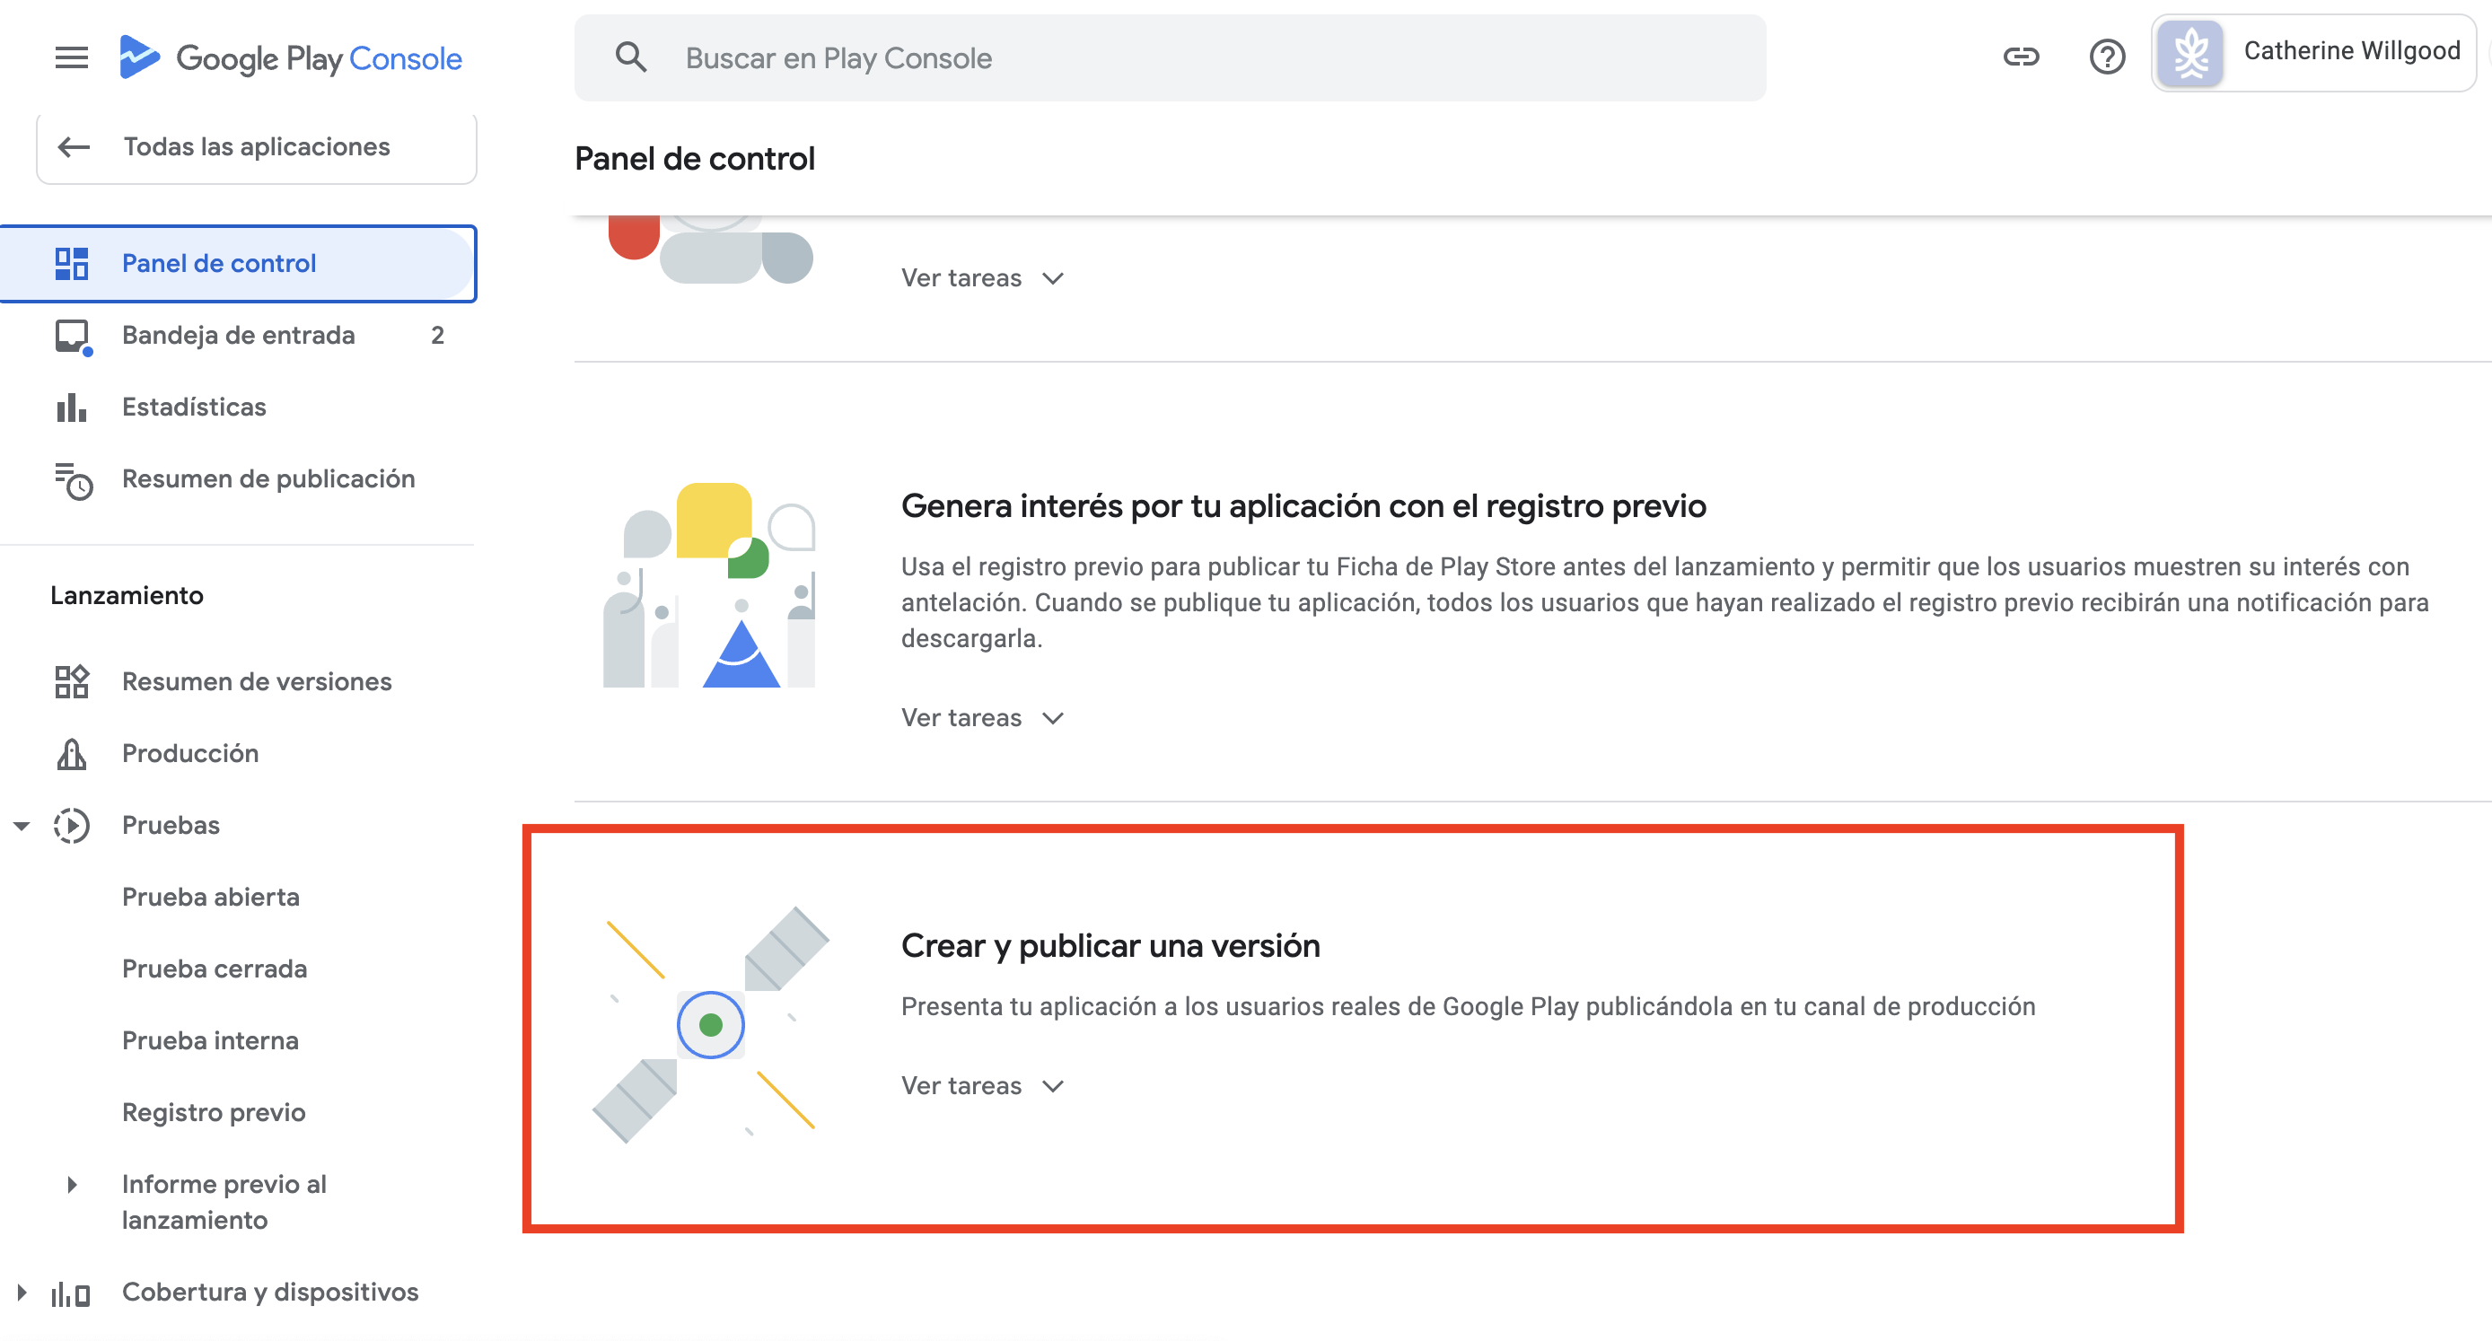Open Prueba cerrada in the sidebar
This screenshot has height=1341, width=2492.
pyautogui.click(x=215, y=968)
